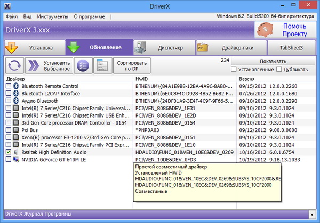Click Bluetooth icon beside Bluetooth Remote Control
Viewport: 320px width, 223px height.
16,86
